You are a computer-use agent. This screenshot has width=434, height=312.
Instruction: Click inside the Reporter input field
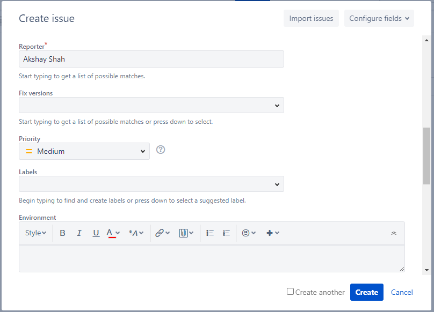point(151,58)
